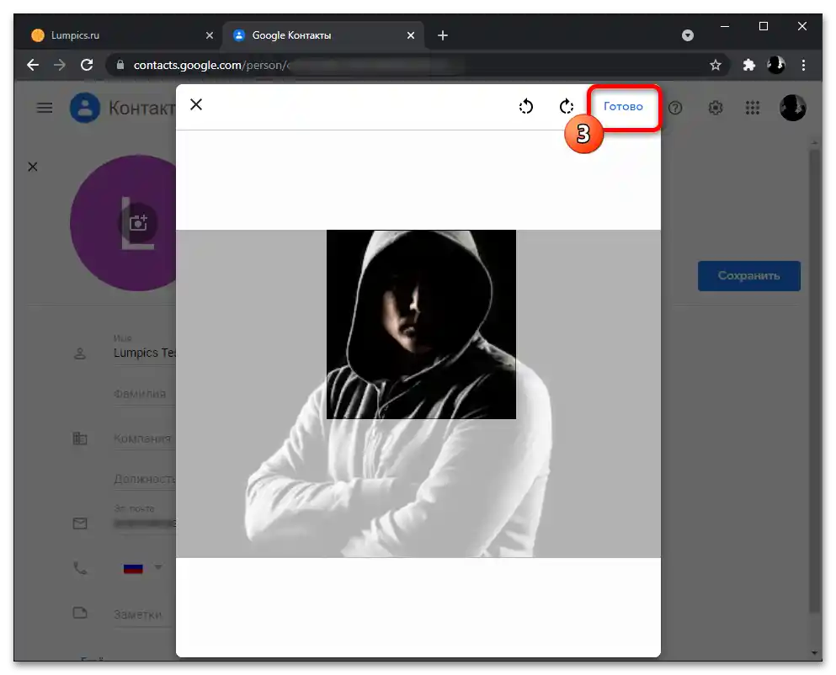The width and height of the screenshot is (836, 675).
Task: Open Chrome profile avatar
Action: tap(775, 65)
